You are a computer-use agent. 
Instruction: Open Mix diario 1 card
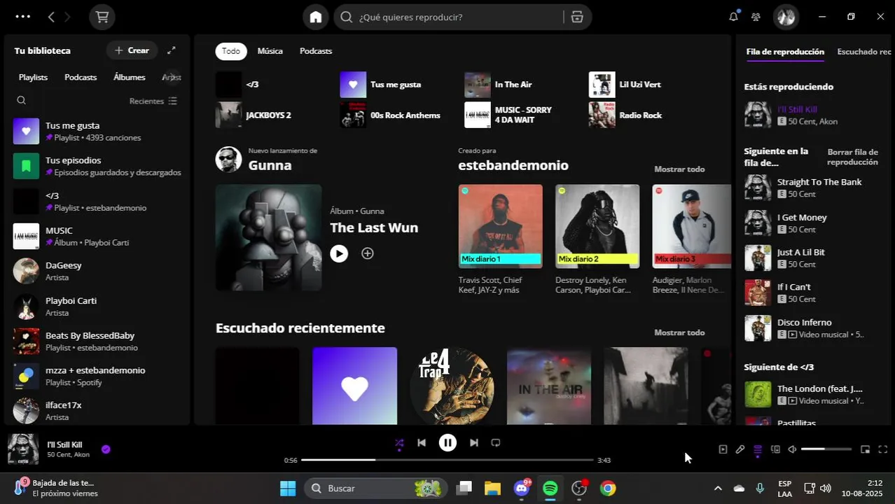pos(500,239)
